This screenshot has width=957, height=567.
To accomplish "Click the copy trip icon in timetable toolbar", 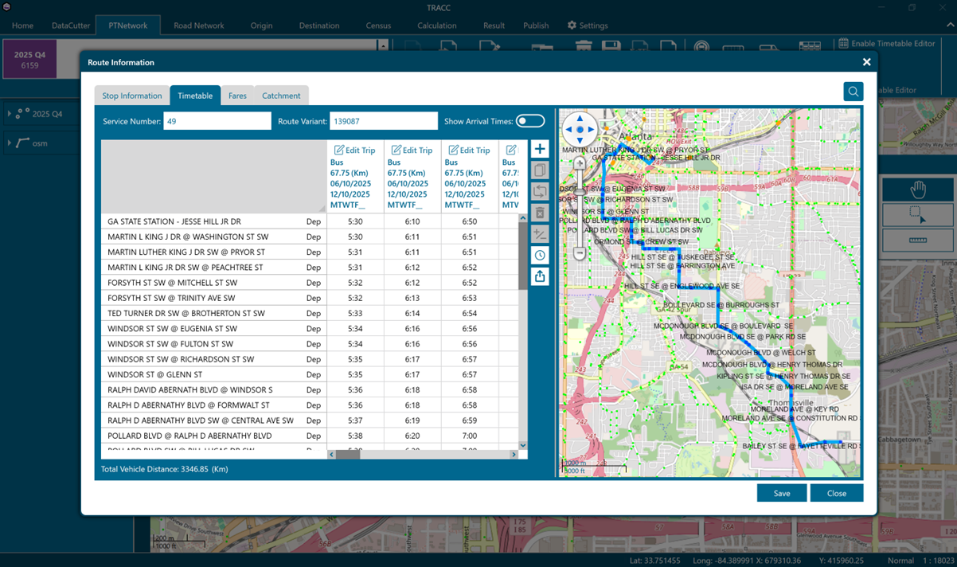I will pos(540,170).
